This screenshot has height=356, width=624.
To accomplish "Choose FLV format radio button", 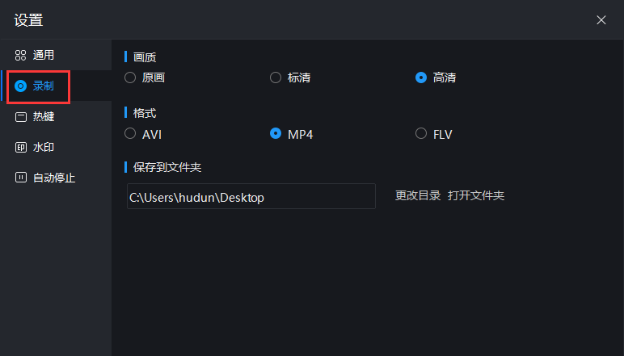I will point(421,133).
